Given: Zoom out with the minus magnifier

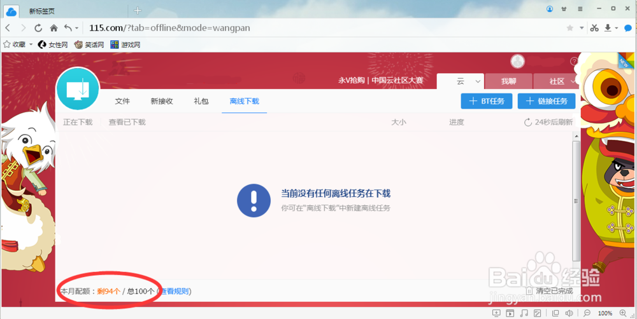Looking at the screenshot, I should pos(587,313).
